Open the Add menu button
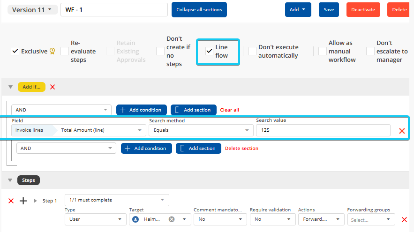The width and height of the screenshot is (414, 232). pyautogui.click(x=298, y=10)
